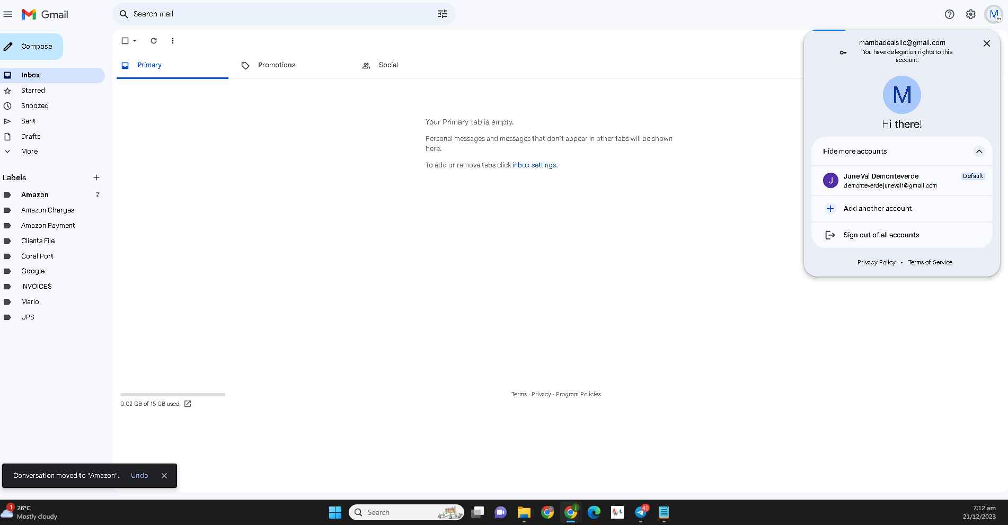Click the large M profile picture
This screenshot has height=525, width=1008.
point(901,95)
